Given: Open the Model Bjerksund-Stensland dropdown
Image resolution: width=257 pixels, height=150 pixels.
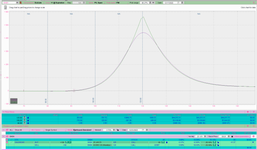Looking at the screenshot, I should coord(80,130).
